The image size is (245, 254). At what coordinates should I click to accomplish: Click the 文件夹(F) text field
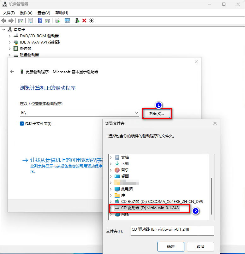(172, 231)
